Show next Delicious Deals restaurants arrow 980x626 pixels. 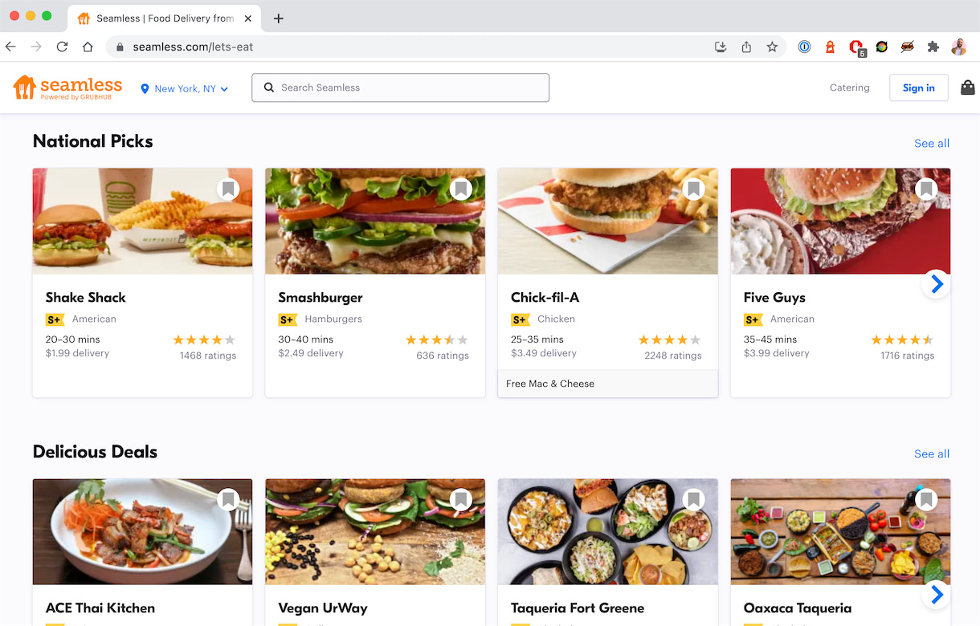coord(936,594)
